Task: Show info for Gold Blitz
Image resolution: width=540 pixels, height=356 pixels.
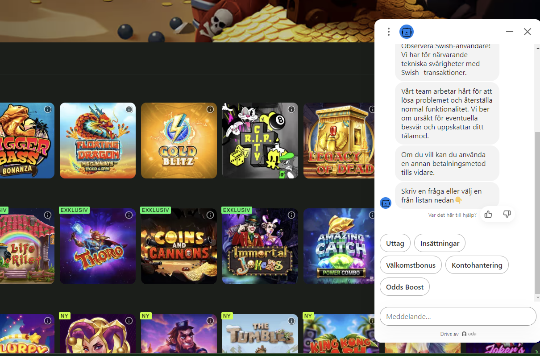Action: (x=210, y=109)
